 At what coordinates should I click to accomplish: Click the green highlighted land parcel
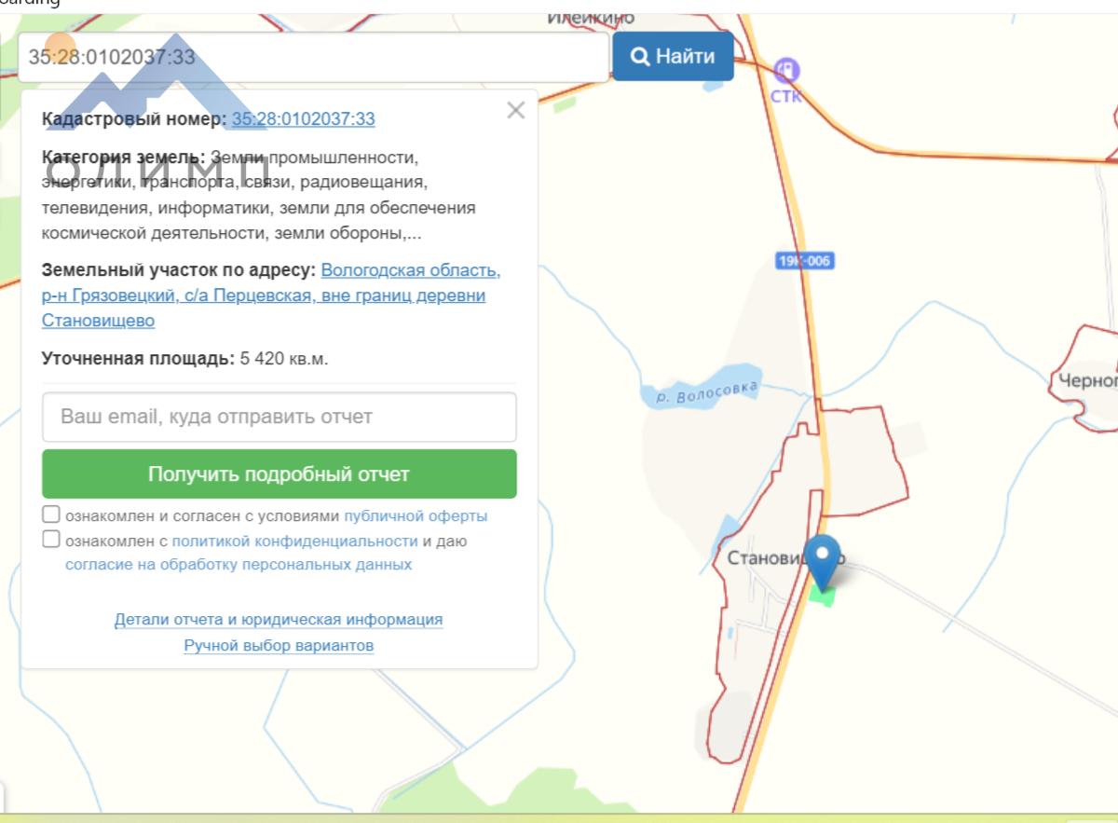coord(822,597)
